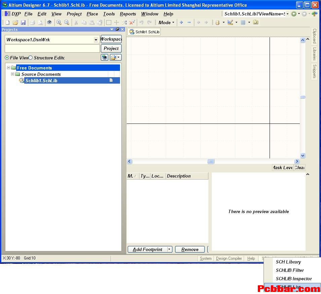The image size is (321, 294).
Task: Click the Workspace button
Action: coord(111,39)
